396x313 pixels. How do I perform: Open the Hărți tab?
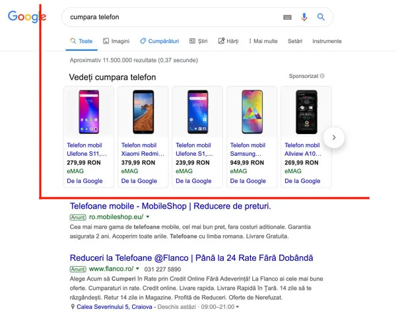(228, 41)
